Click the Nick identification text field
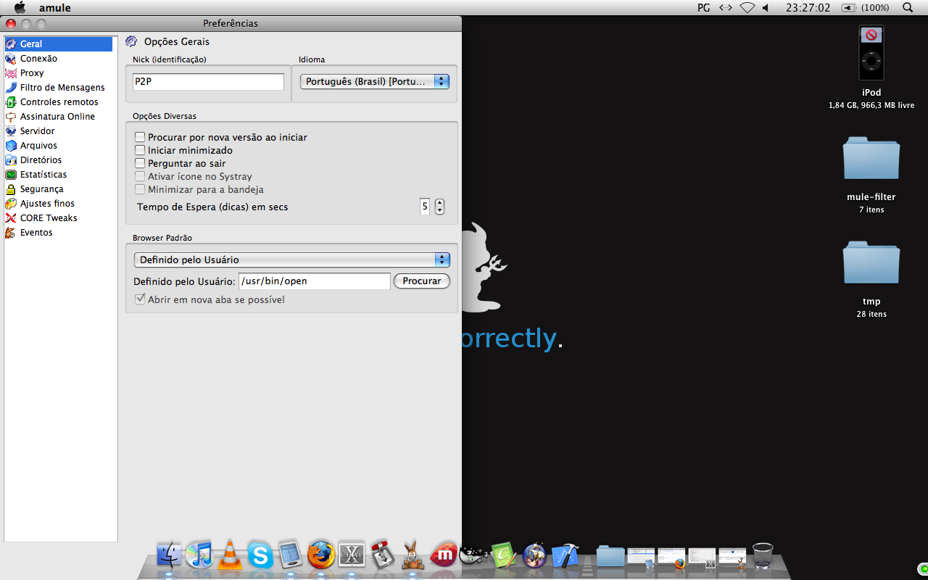This screenshot has height=580, width=928. 208,82
